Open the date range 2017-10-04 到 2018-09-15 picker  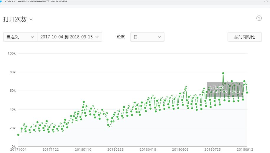click(70, 37)
